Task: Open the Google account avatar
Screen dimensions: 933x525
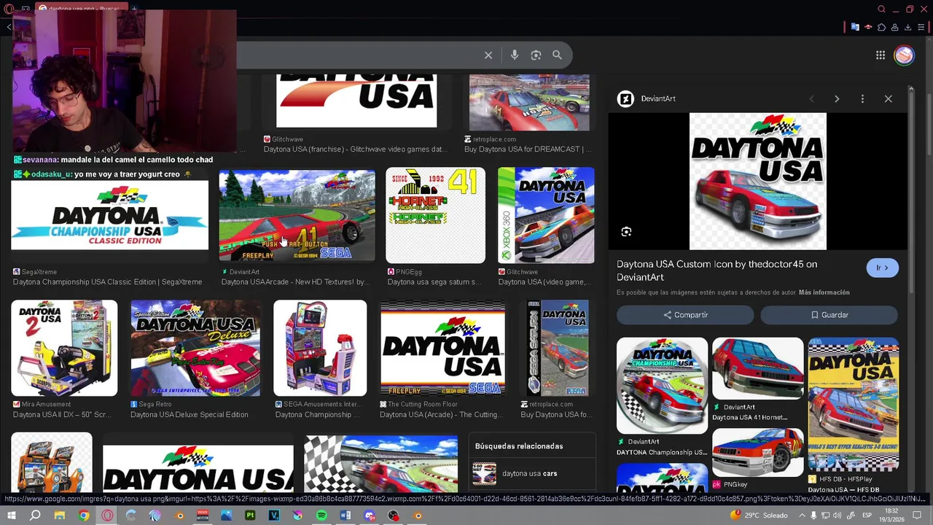Action: click(904, 55)
